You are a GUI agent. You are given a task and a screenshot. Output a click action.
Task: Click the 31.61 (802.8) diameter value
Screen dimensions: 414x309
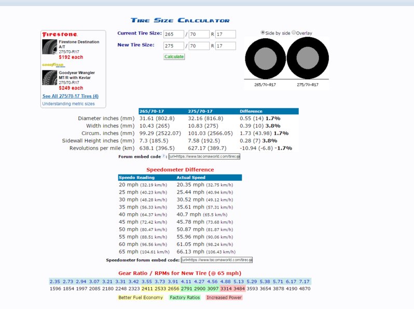point(157,119)
